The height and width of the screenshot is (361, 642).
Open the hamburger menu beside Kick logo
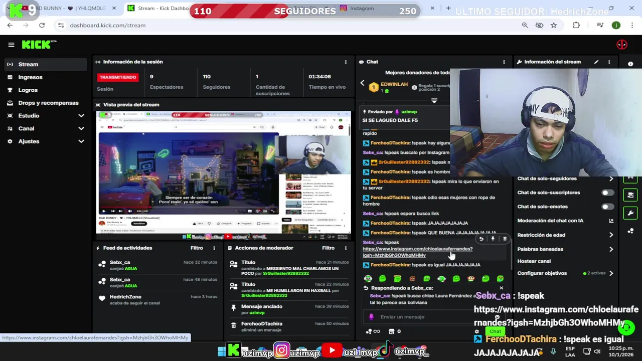[11, 45]
